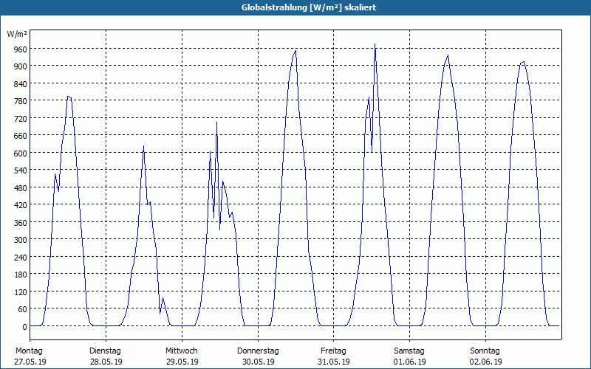
Task: Click the 0 y-axis value
Action: [24, 326]
